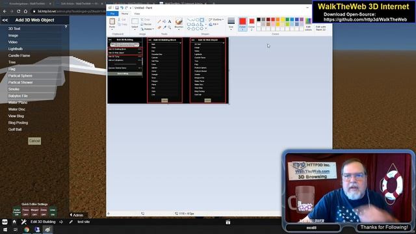416x234 pixels.
Task: Switch to the Home tab in Paint
Action: click(124, 14)
